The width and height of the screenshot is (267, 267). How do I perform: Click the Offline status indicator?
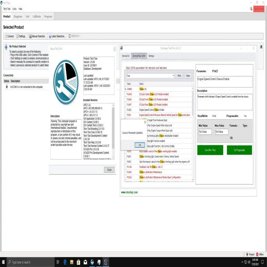pyautogui.click(x=260, y=254)
